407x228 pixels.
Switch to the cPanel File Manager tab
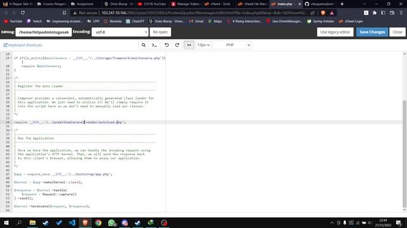[252, 4]
